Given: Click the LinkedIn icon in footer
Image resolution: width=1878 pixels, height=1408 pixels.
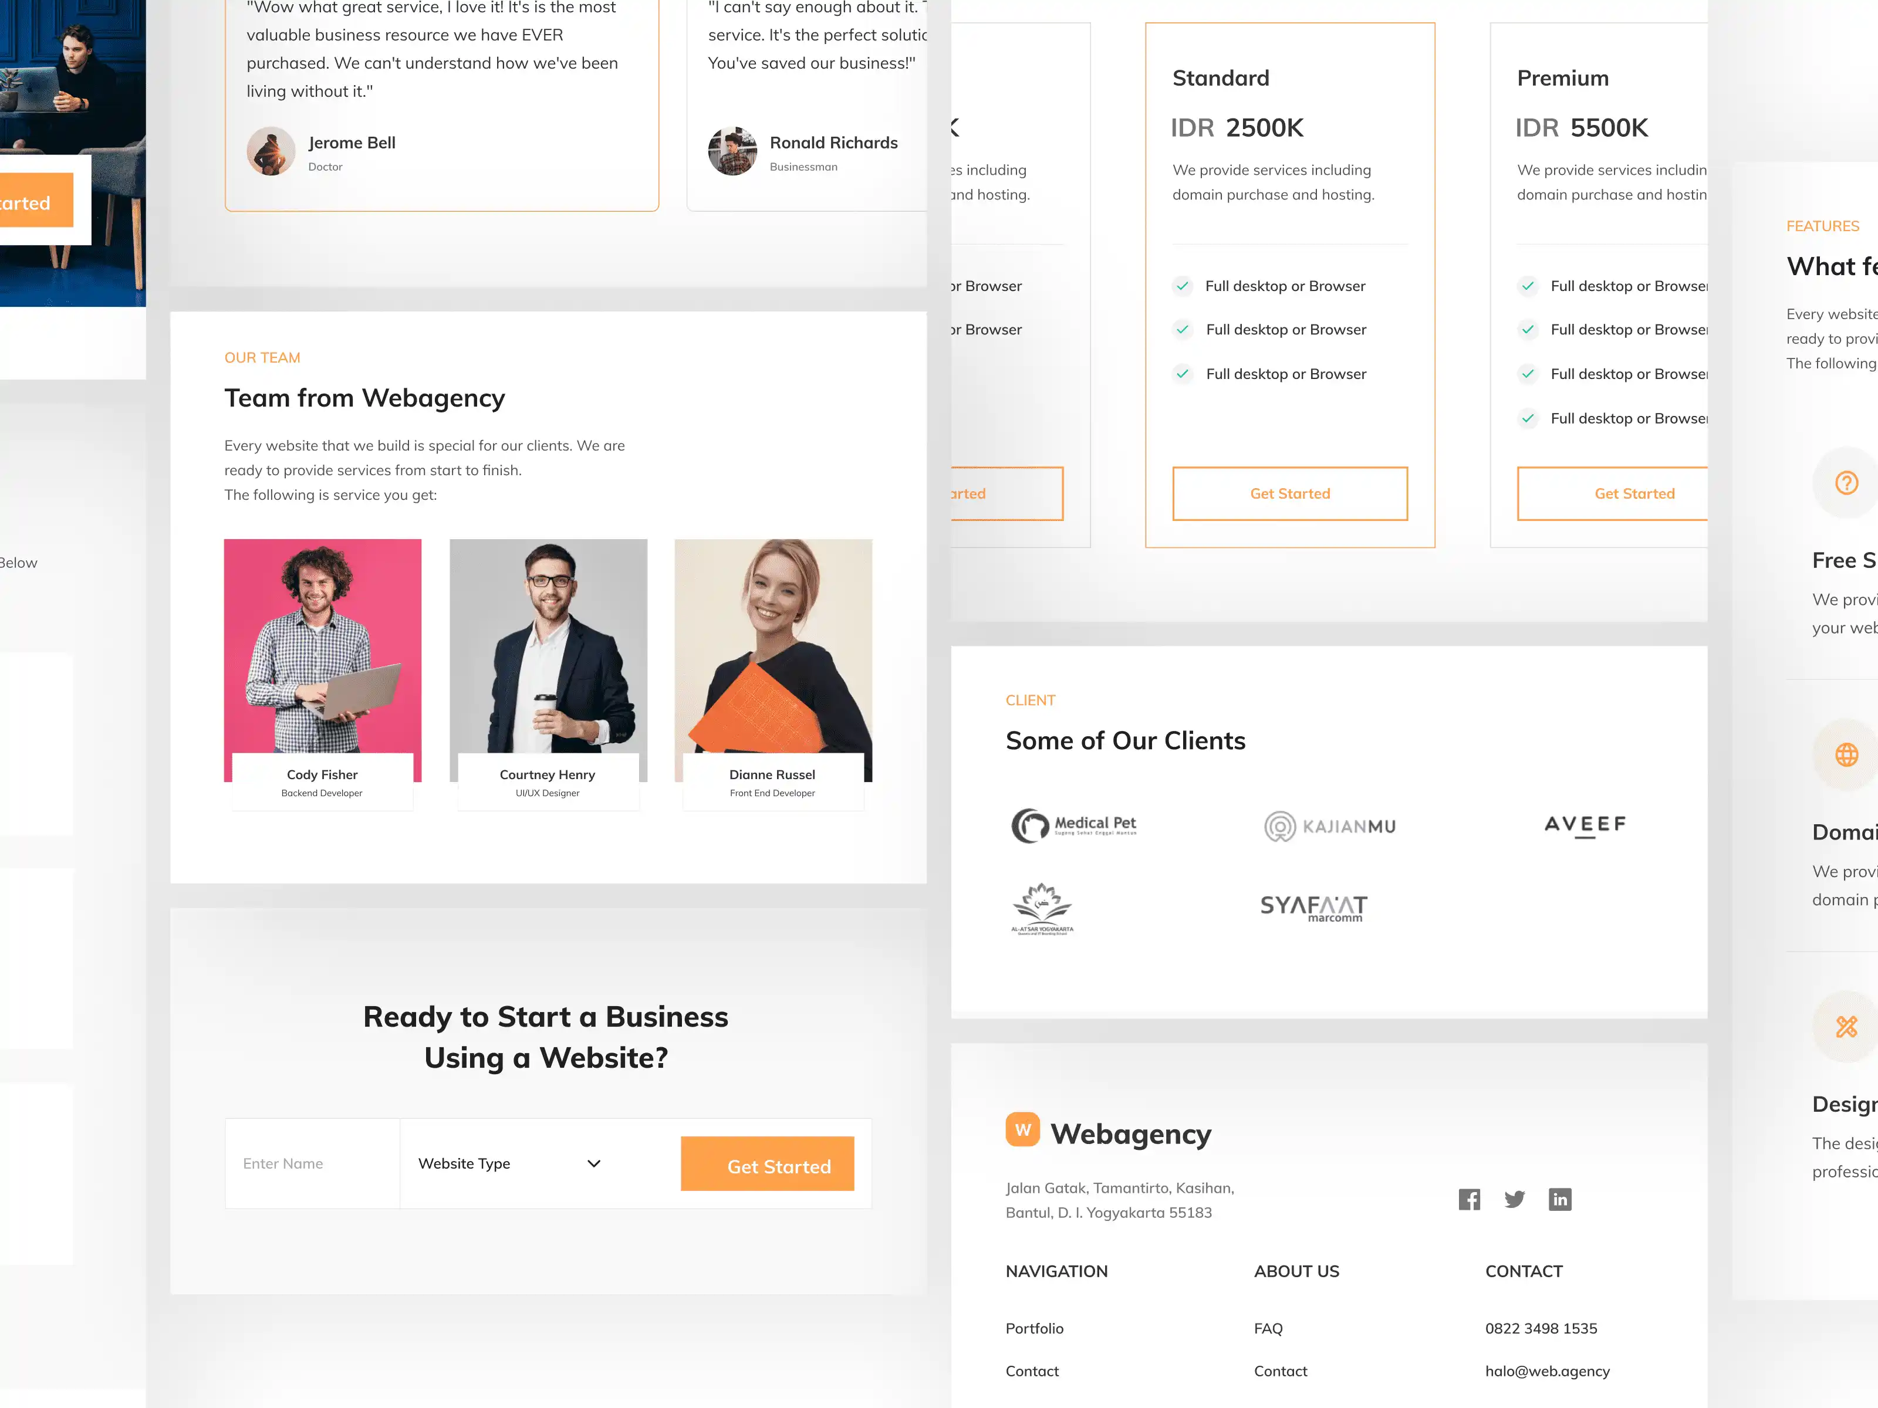Looking at the screenshot, I should [x=1559, y=1198].
